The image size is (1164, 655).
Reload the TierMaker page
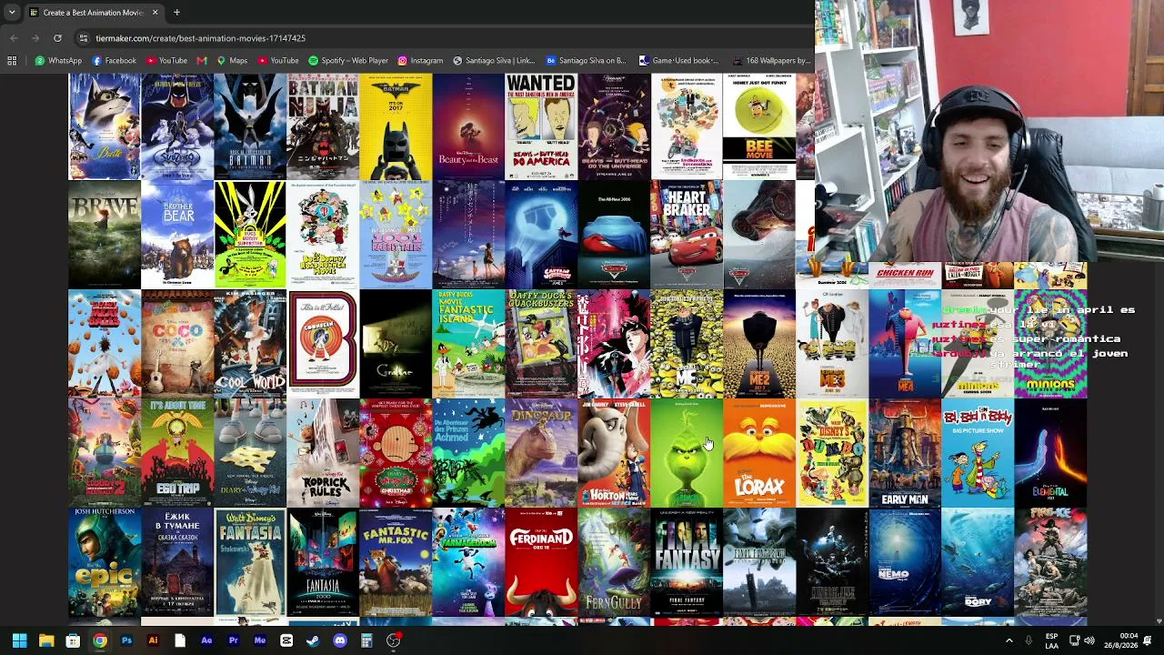(x=57, y=38)
